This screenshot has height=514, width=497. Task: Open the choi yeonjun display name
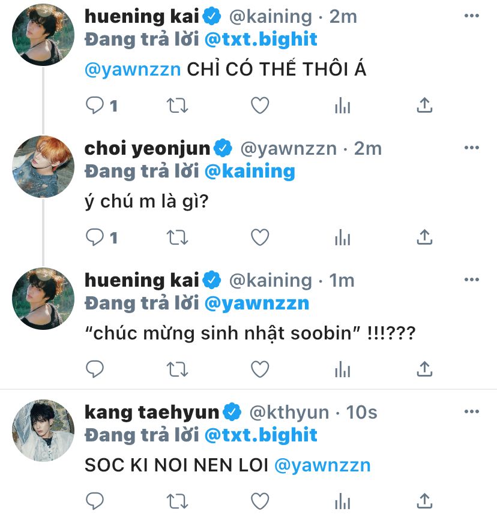tap(148, 148)
